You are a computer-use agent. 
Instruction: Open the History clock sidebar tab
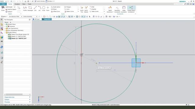tap(2, 58)
